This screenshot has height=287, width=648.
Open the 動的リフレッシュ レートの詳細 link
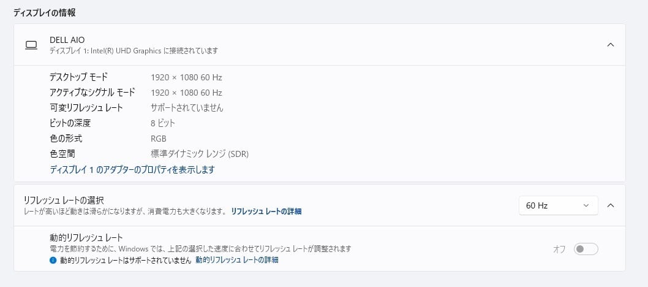coord(237,260)
